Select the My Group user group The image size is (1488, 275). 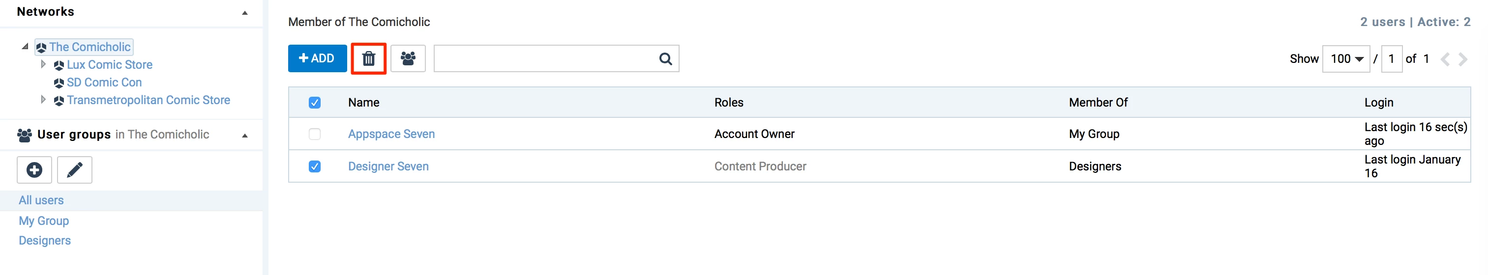click(x=43, y=221)
